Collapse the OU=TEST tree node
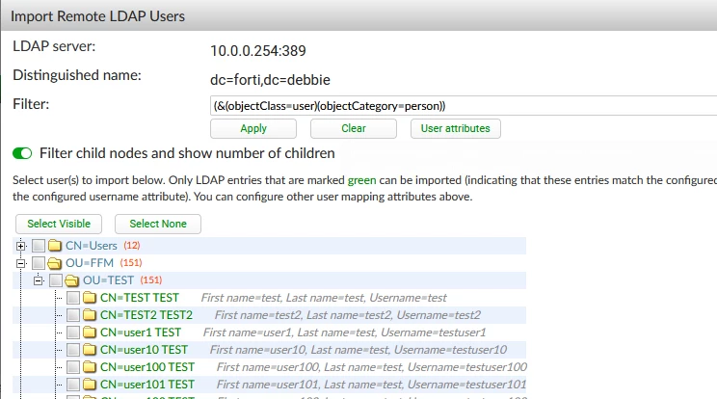717x399 pixels. (x=39, y=280)
